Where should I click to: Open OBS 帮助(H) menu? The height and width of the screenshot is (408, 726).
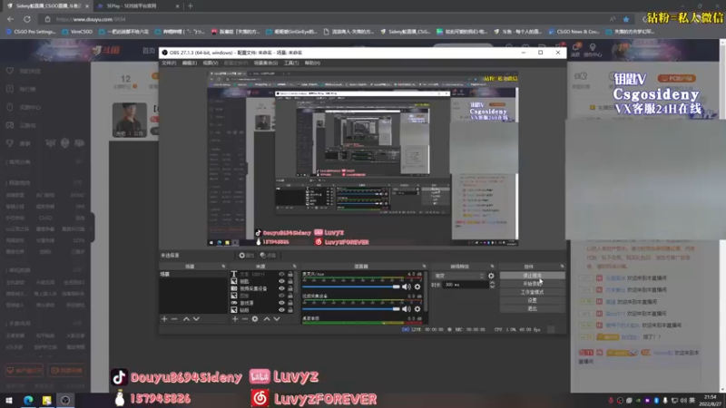312,63
